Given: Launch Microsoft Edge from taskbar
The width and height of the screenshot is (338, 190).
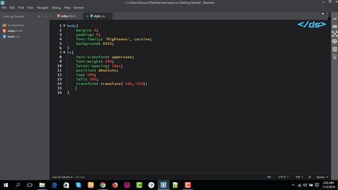Looking at the screenshot, I should 54,185.
